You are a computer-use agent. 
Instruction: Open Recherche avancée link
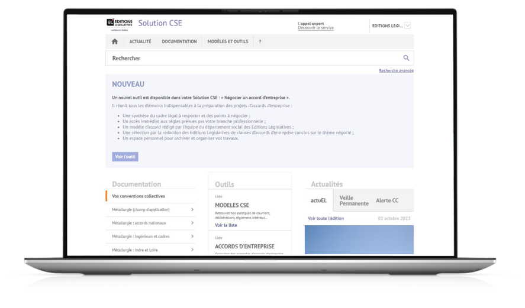[x=396, y=70]
